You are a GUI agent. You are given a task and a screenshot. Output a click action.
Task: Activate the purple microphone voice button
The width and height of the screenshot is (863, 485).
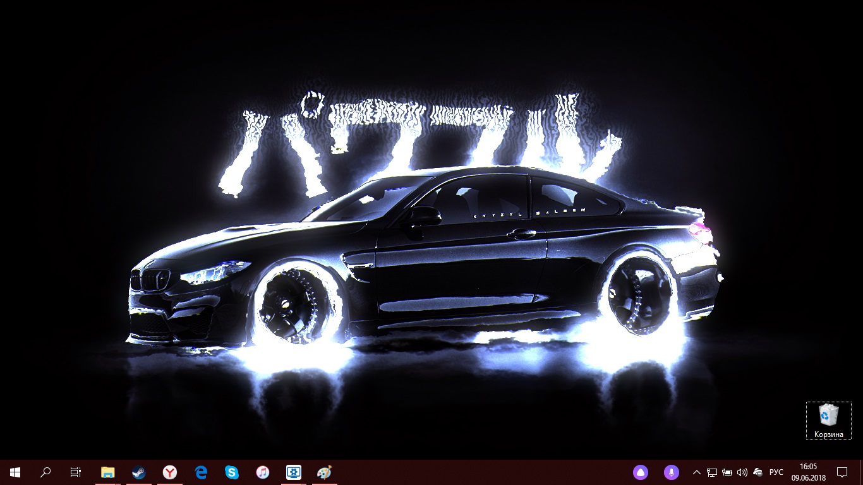tap(672, 472)
